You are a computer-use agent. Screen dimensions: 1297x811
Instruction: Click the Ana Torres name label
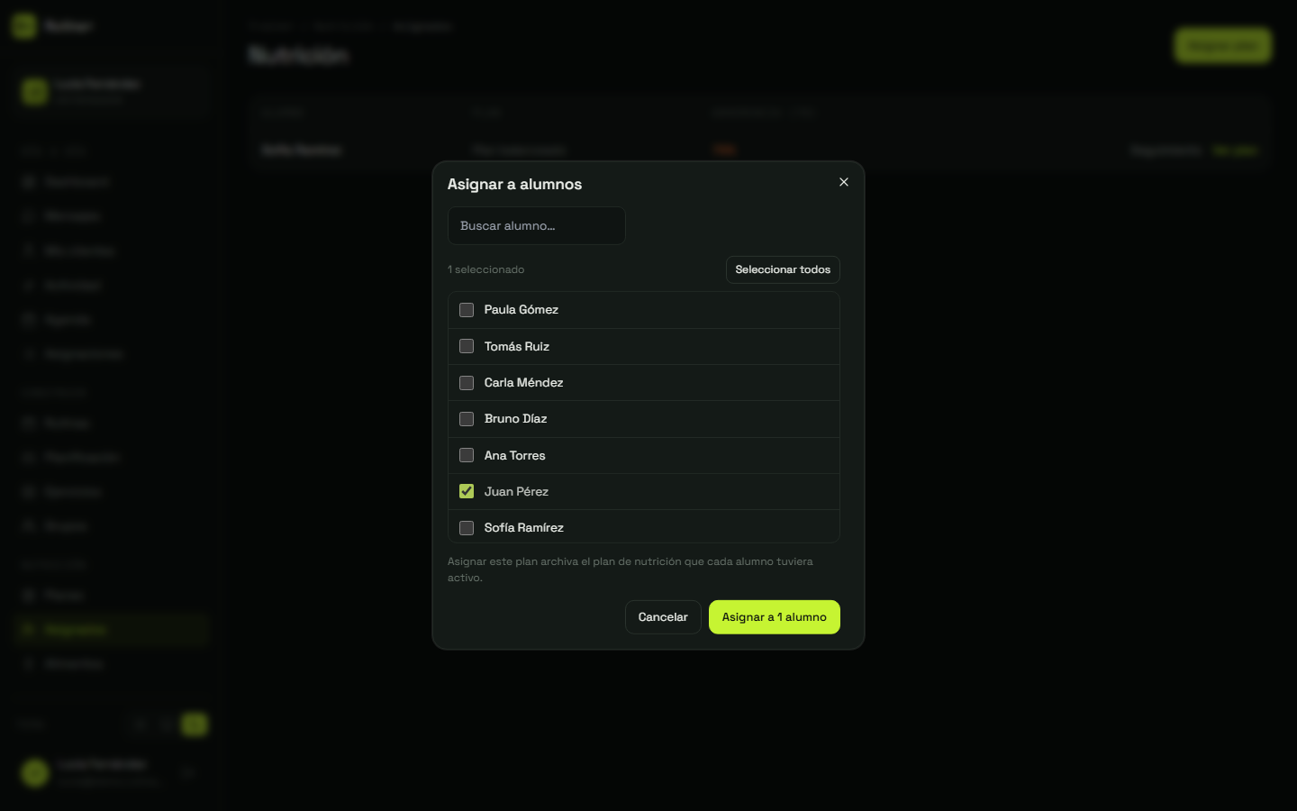[515, 455]
